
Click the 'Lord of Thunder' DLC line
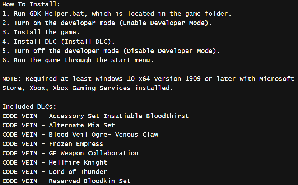(x=55, y=172)
